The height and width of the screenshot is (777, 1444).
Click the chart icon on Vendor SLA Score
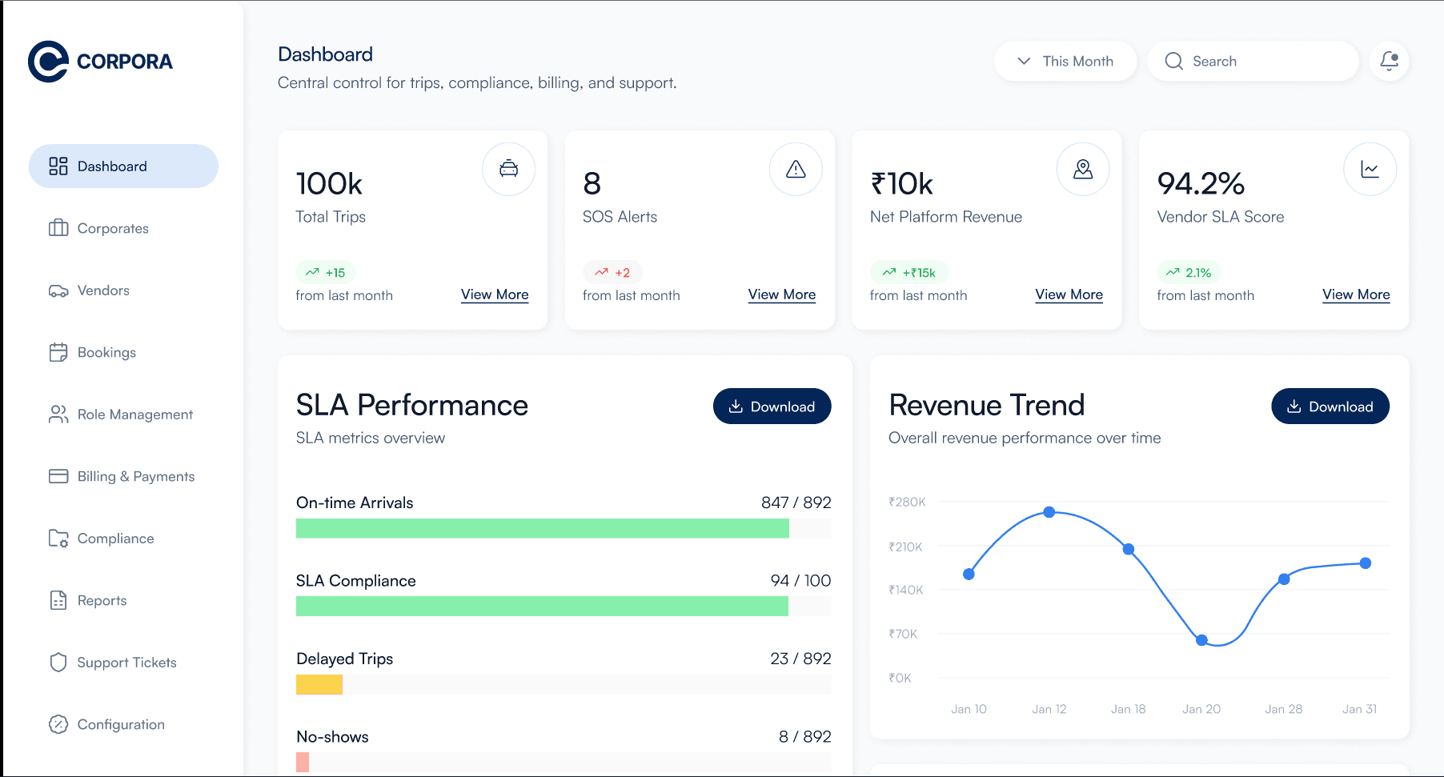(x=1370, y=169)
